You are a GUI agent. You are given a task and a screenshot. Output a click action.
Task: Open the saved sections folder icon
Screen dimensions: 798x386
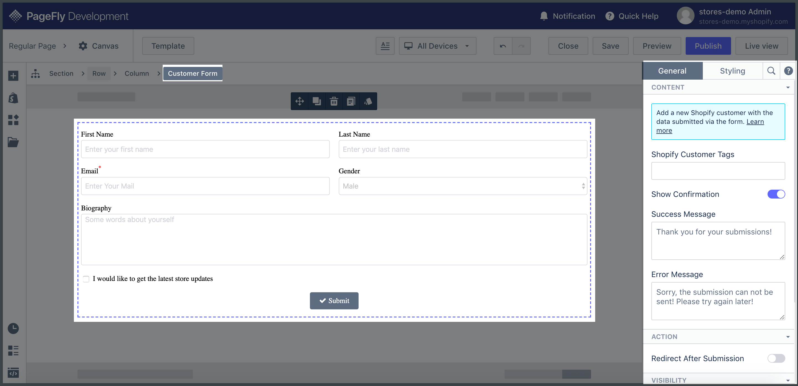tap(13, 142)
